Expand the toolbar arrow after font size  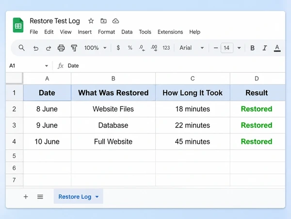point(239,48)
